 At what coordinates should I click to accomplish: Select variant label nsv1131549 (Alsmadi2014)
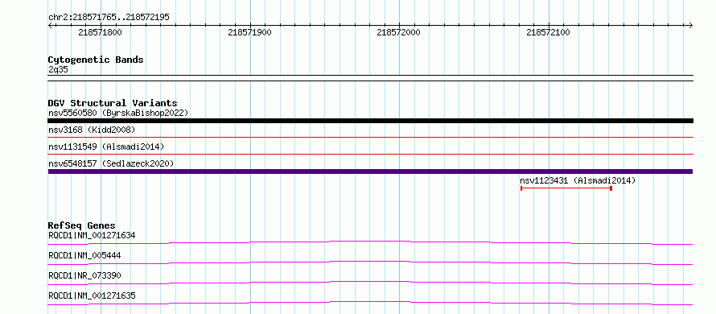click(106, 147)
